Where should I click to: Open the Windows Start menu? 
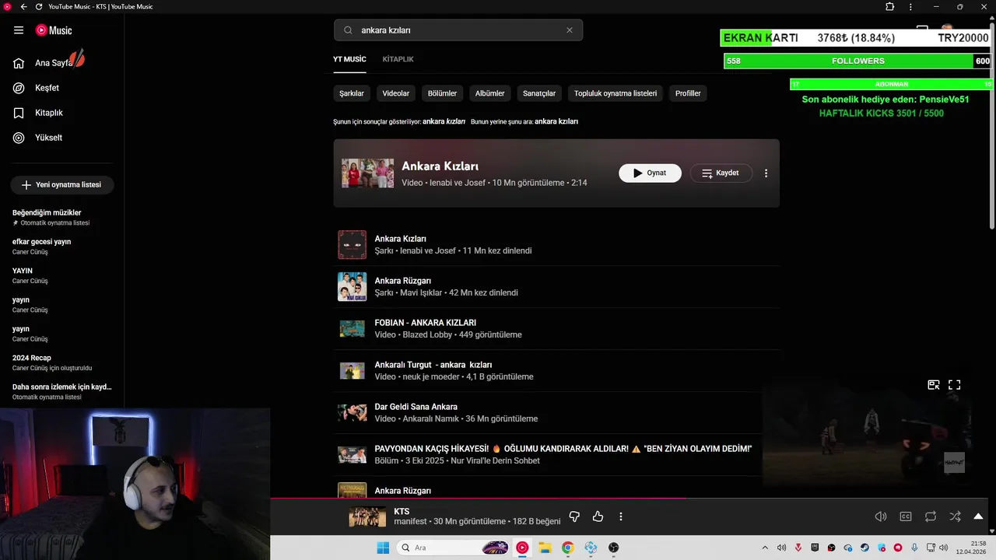click(x=383, y=548)
